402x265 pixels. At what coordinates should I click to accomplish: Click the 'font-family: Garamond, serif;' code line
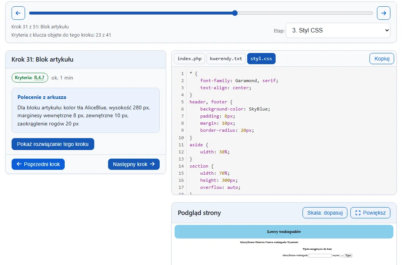[239, 81]
